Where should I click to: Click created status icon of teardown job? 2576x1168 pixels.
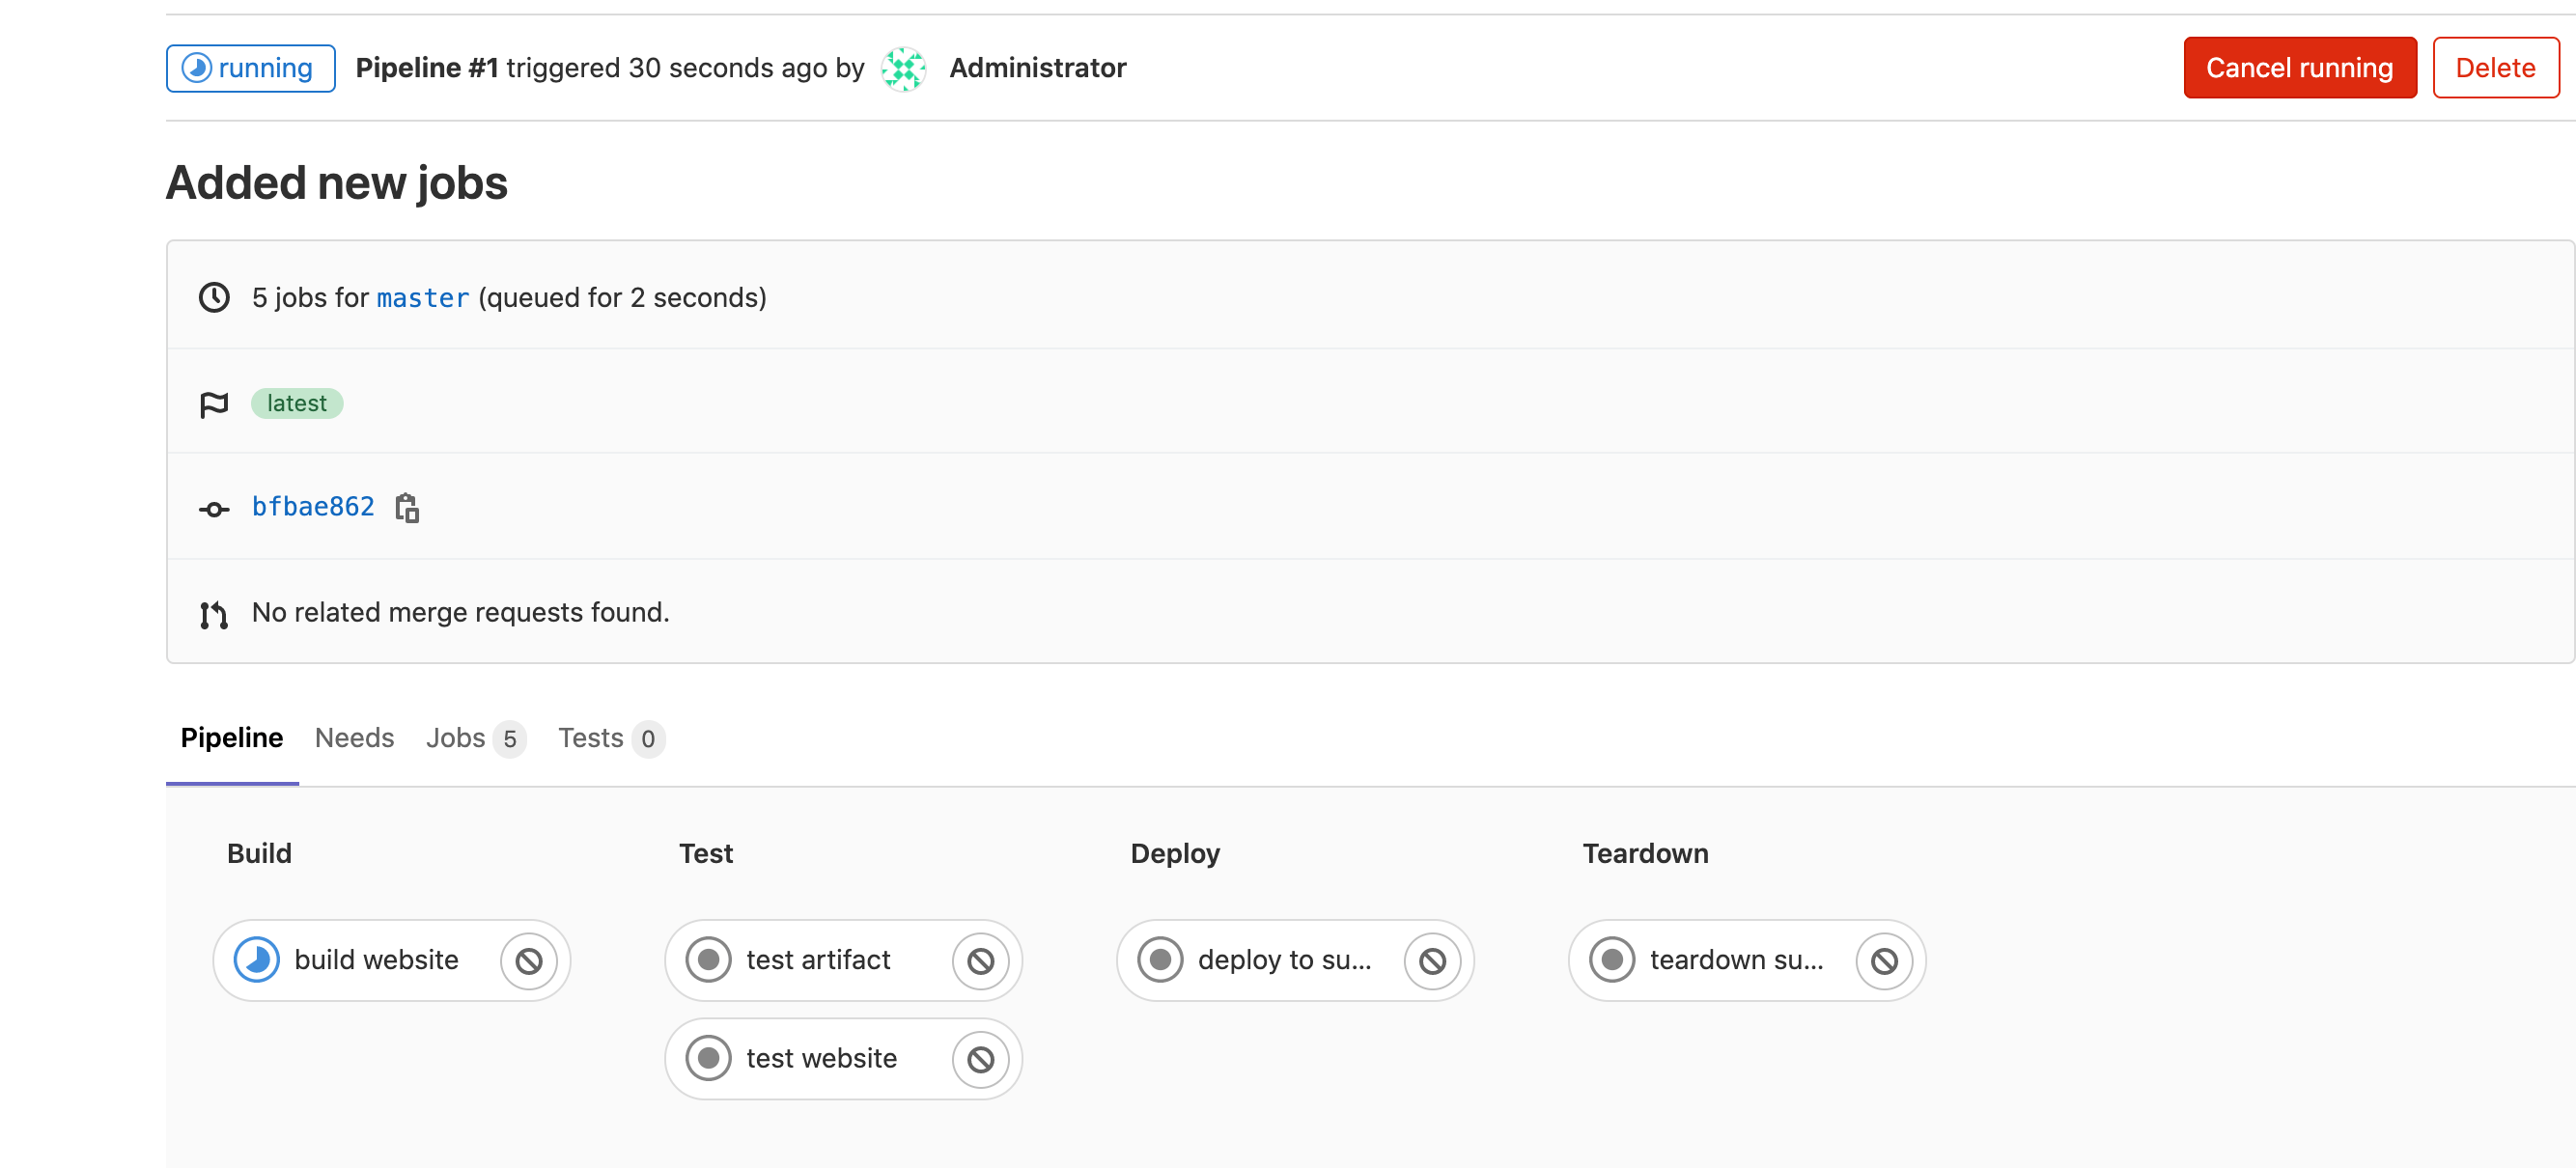[x=1613, y=960]
